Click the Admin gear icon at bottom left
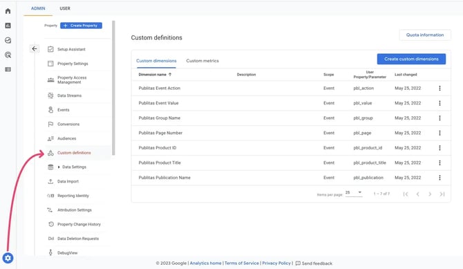This screenshot has width=463, height=269. [8, 258]
